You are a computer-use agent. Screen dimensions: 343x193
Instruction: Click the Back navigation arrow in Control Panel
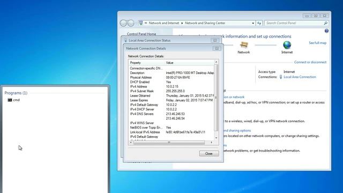coord(123,23)
